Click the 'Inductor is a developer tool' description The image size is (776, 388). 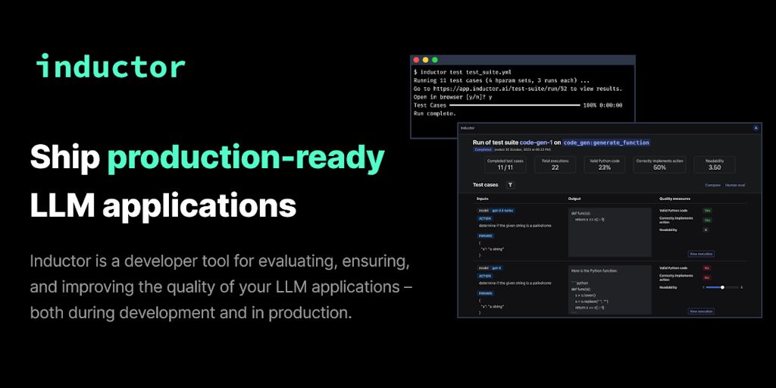[x=221, y=287]
